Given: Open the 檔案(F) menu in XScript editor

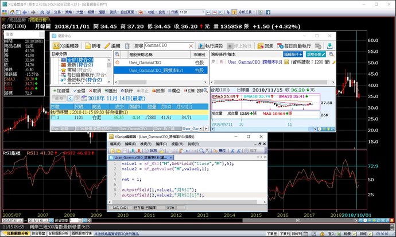Looking at the screenshot, I should pyautogui.click(x=116, y=143).
